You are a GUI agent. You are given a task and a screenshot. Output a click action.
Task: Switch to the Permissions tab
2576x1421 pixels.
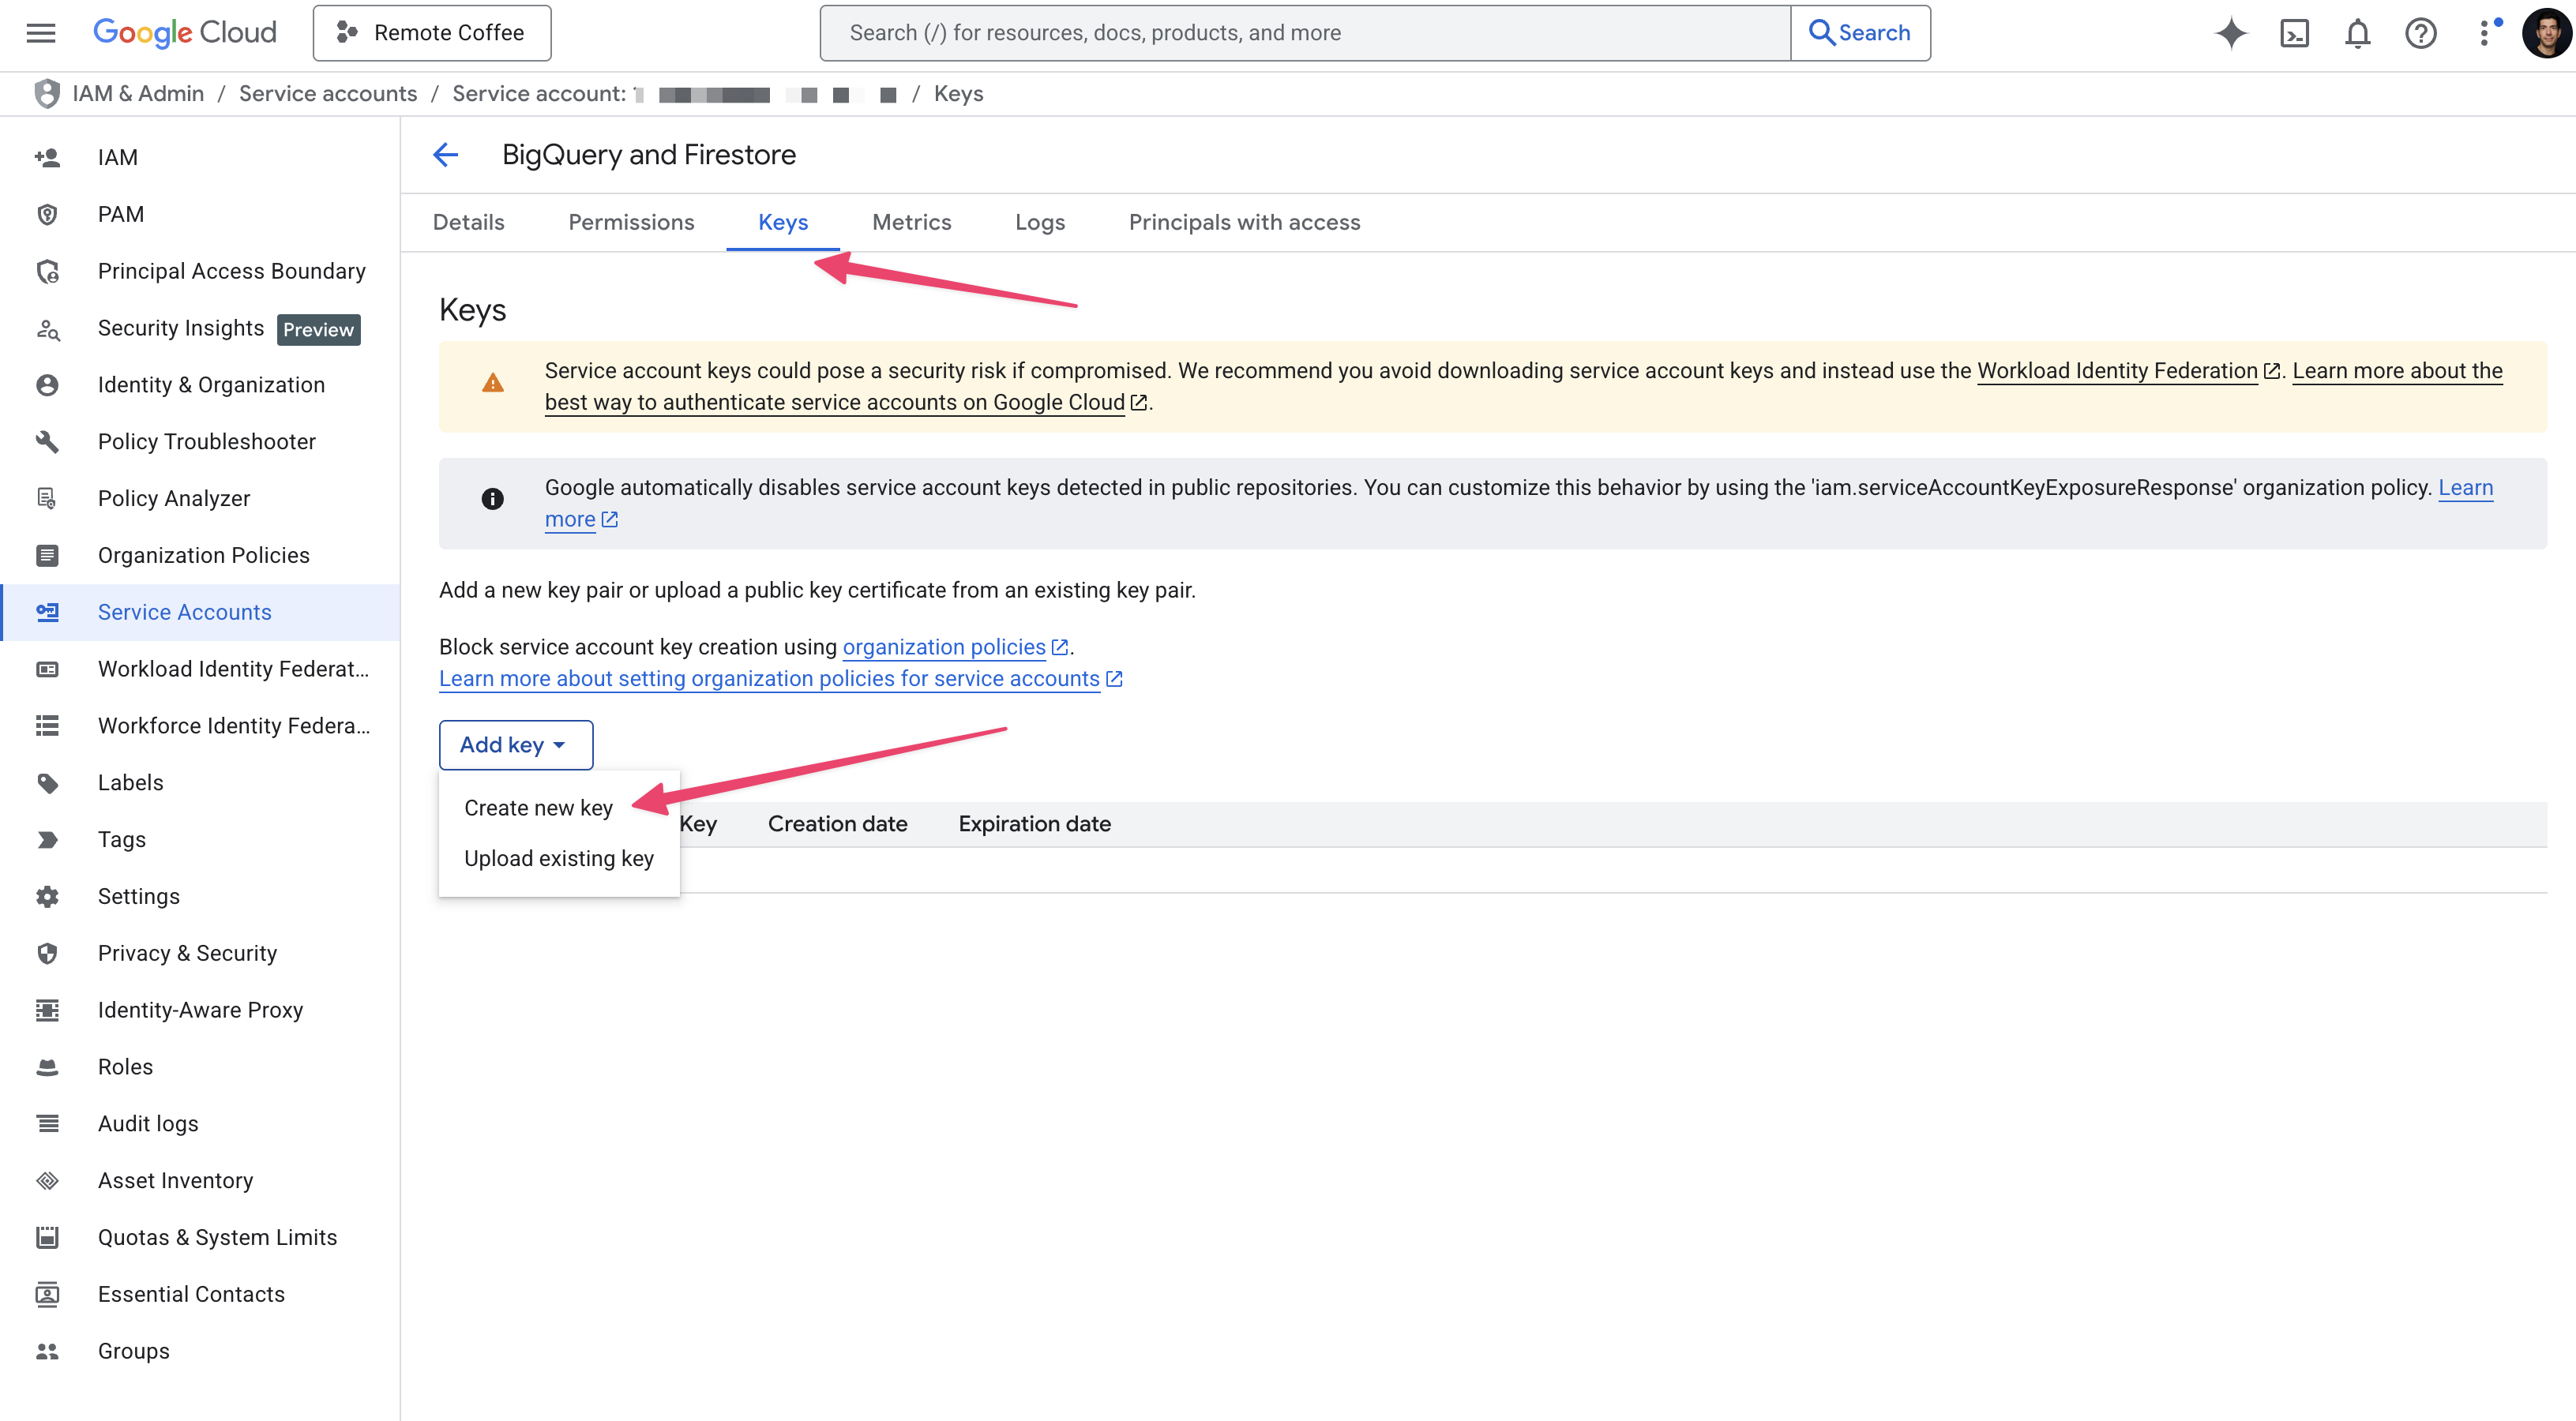(x=631, y=222)
